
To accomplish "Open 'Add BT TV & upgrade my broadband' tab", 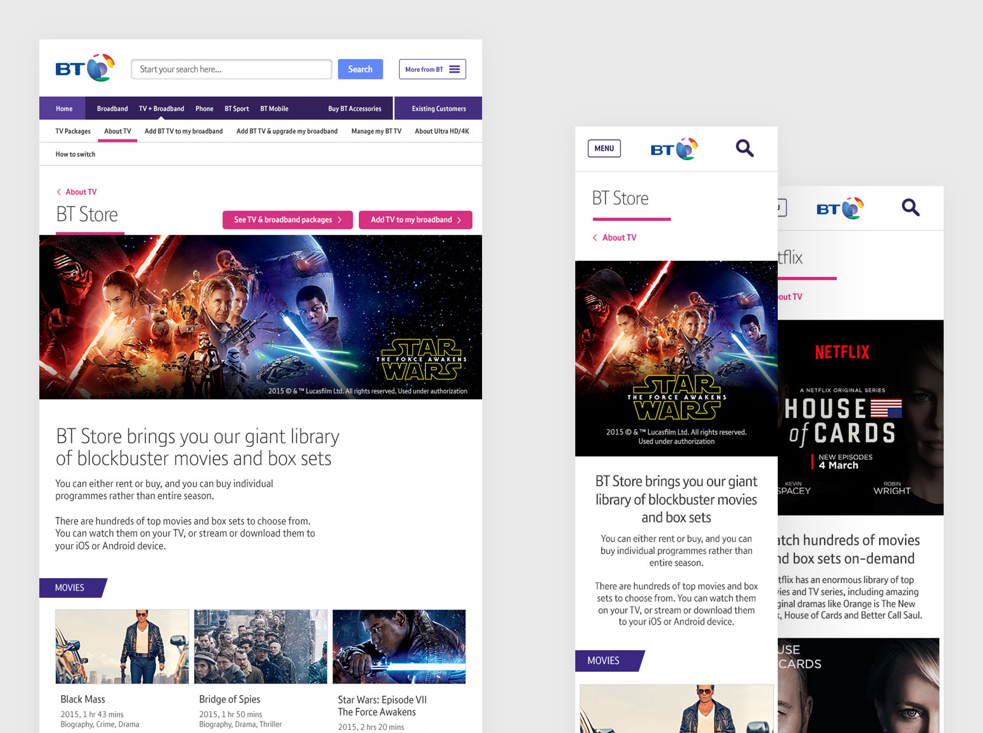I will 287,131.
